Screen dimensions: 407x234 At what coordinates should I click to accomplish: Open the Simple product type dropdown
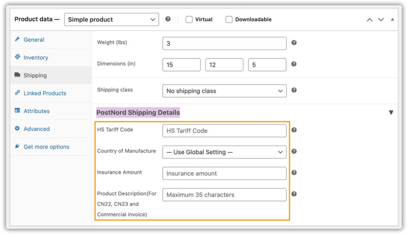point(112,19)
